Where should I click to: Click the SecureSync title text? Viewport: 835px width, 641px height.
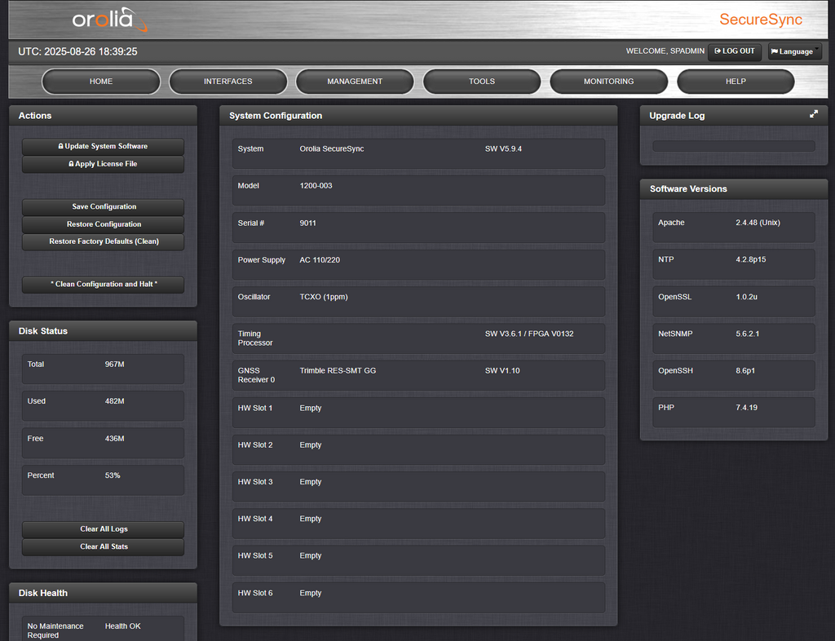click(761, 20)
